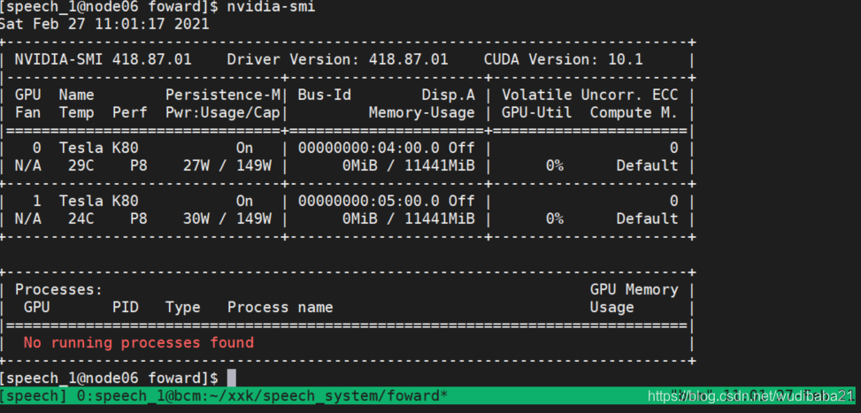This screenshot has height=413, width=861.
Task: Select the 30W / 149W power reading
Action: (x=227, y=218)
